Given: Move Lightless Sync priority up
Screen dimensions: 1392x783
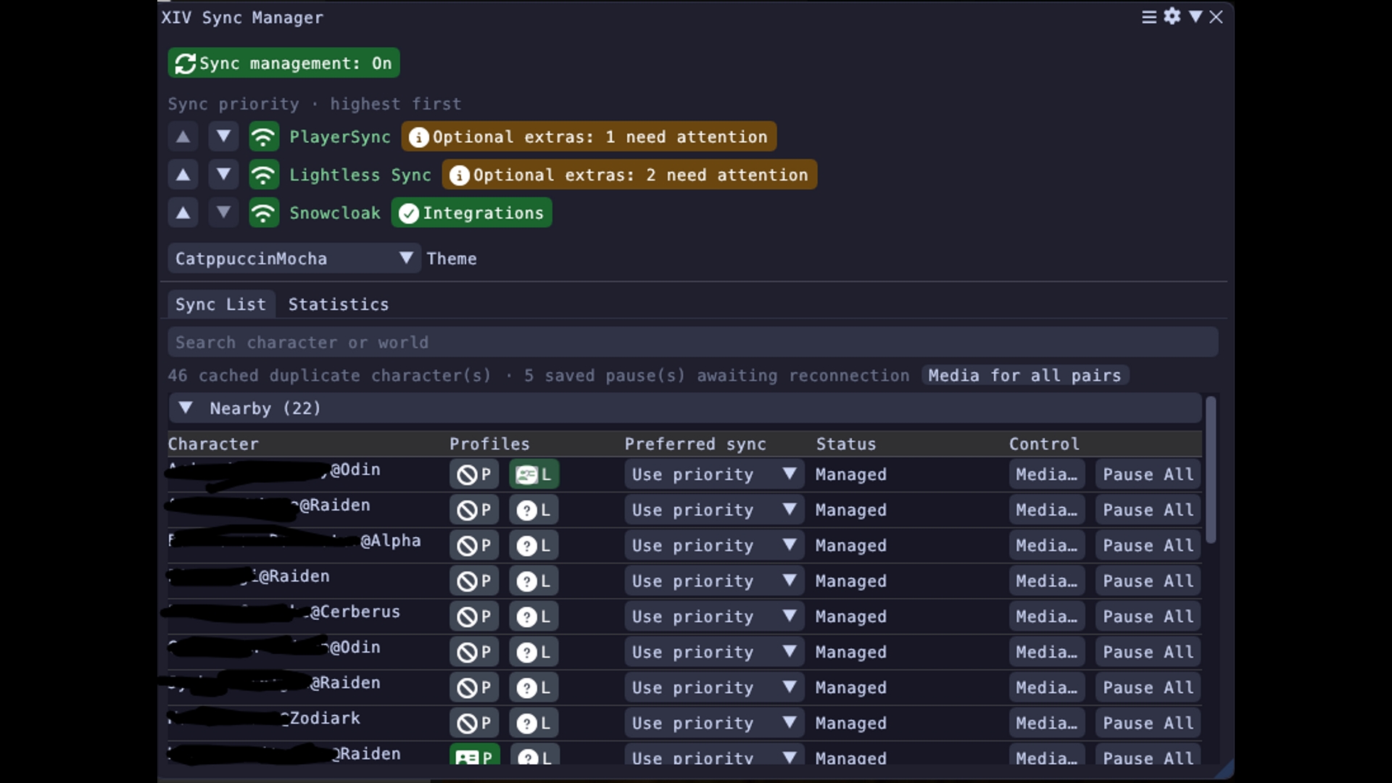Looking at the screenshot, I should click(x=183, y=175).
